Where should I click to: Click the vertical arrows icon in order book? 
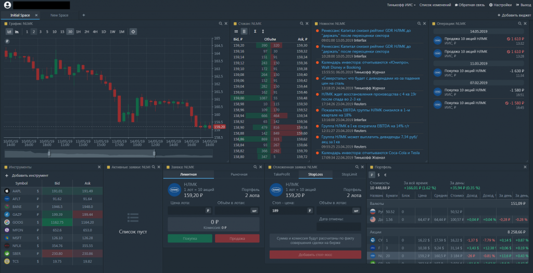coord(263,31)
